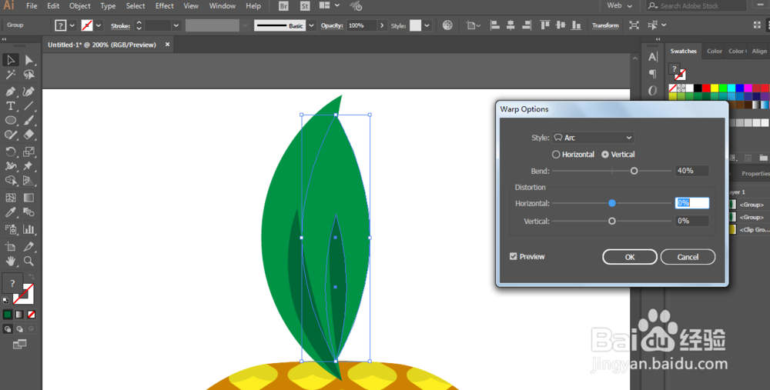Click OK in Warp Options

(x=630, y=257)
